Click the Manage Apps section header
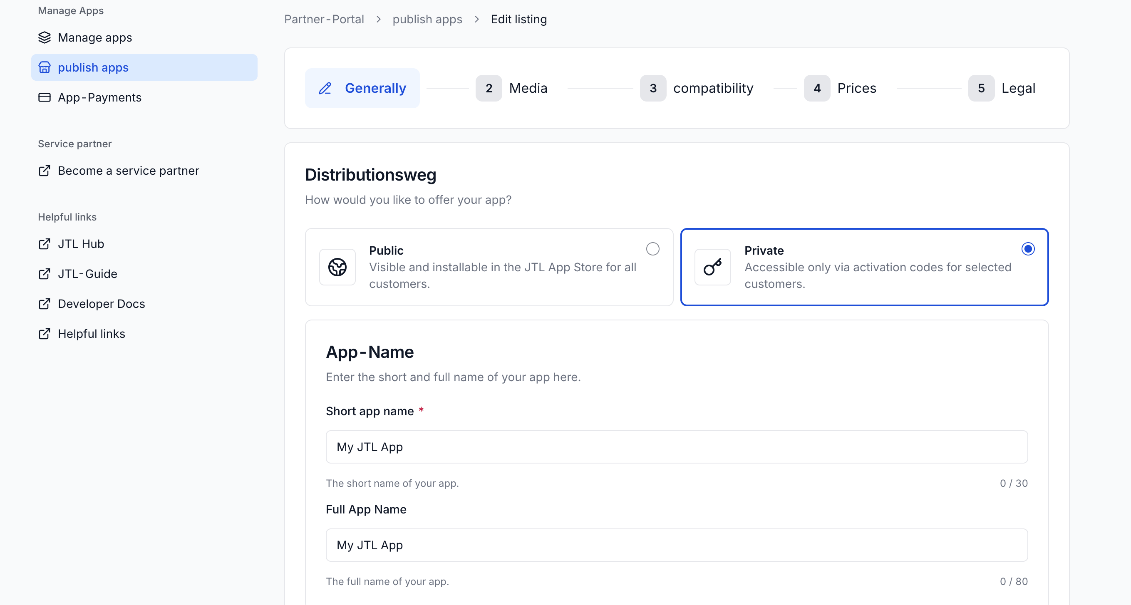This screenshot has height=605, width=1131. 71,10
